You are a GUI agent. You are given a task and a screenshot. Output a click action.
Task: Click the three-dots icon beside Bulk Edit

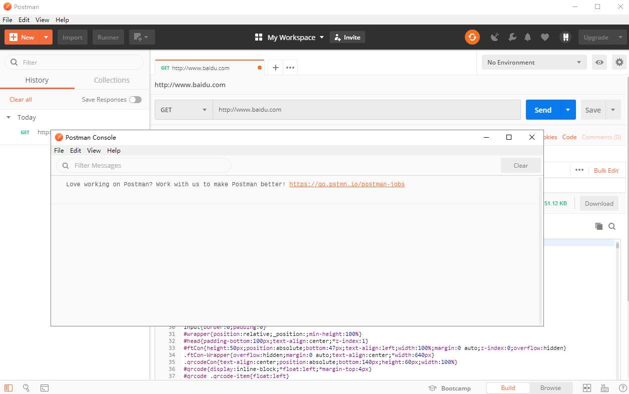pos(579,170)
